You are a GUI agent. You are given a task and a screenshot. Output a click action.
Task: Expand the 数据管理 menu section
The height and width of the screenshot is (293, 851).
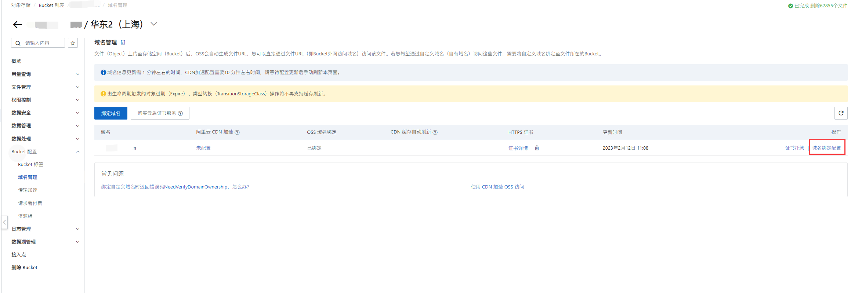tap(77, 126)
